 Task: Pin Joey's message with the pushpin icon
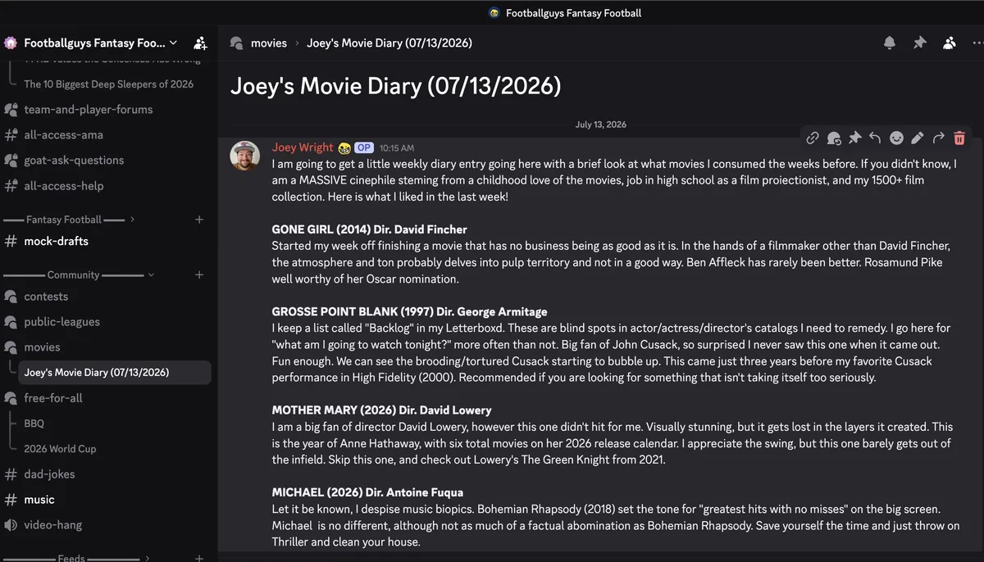click(x=854, y=138)
